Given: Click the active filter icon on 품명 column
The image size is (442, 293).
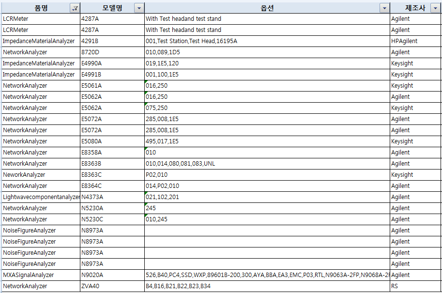Looking at the screenshot, I should point(75,8).
